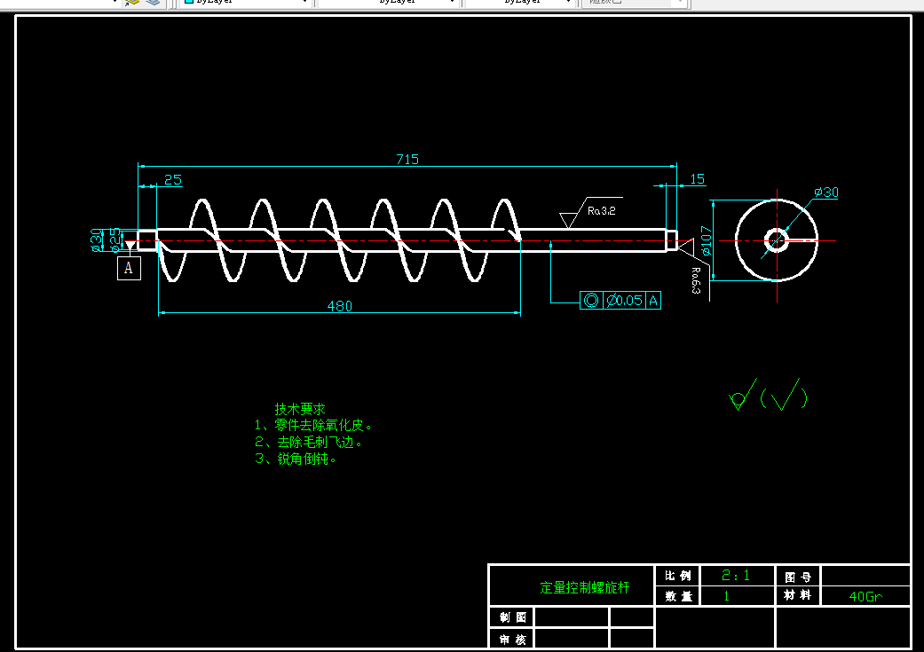Screen dimensions: 924x652
Task: Click the 材料 label in title block
Action: pos(797,595)
